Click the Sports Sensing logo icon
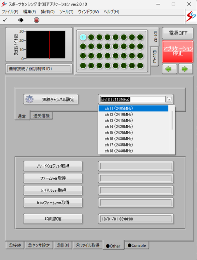Viewport: 197px width, 260px height. (191, 16)
